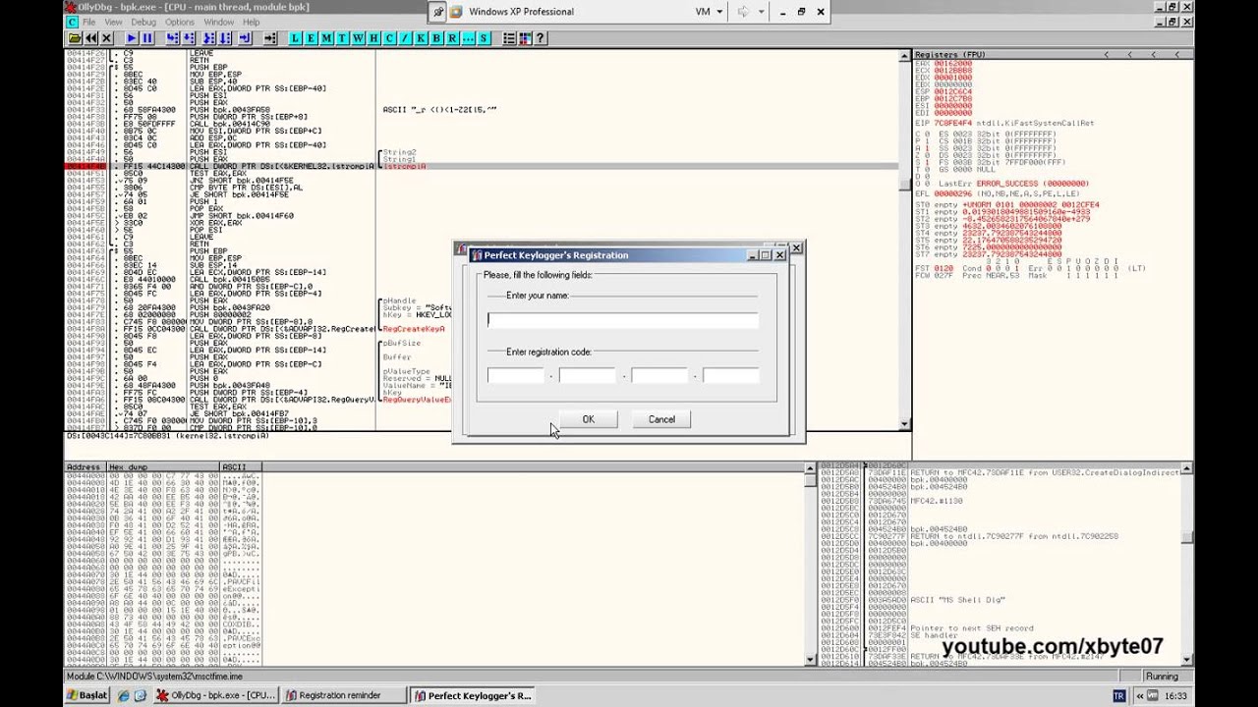This screenshot has width=1258, height=707.
Task: Click the Address column header in the dump pane
Action: point(86,466)
